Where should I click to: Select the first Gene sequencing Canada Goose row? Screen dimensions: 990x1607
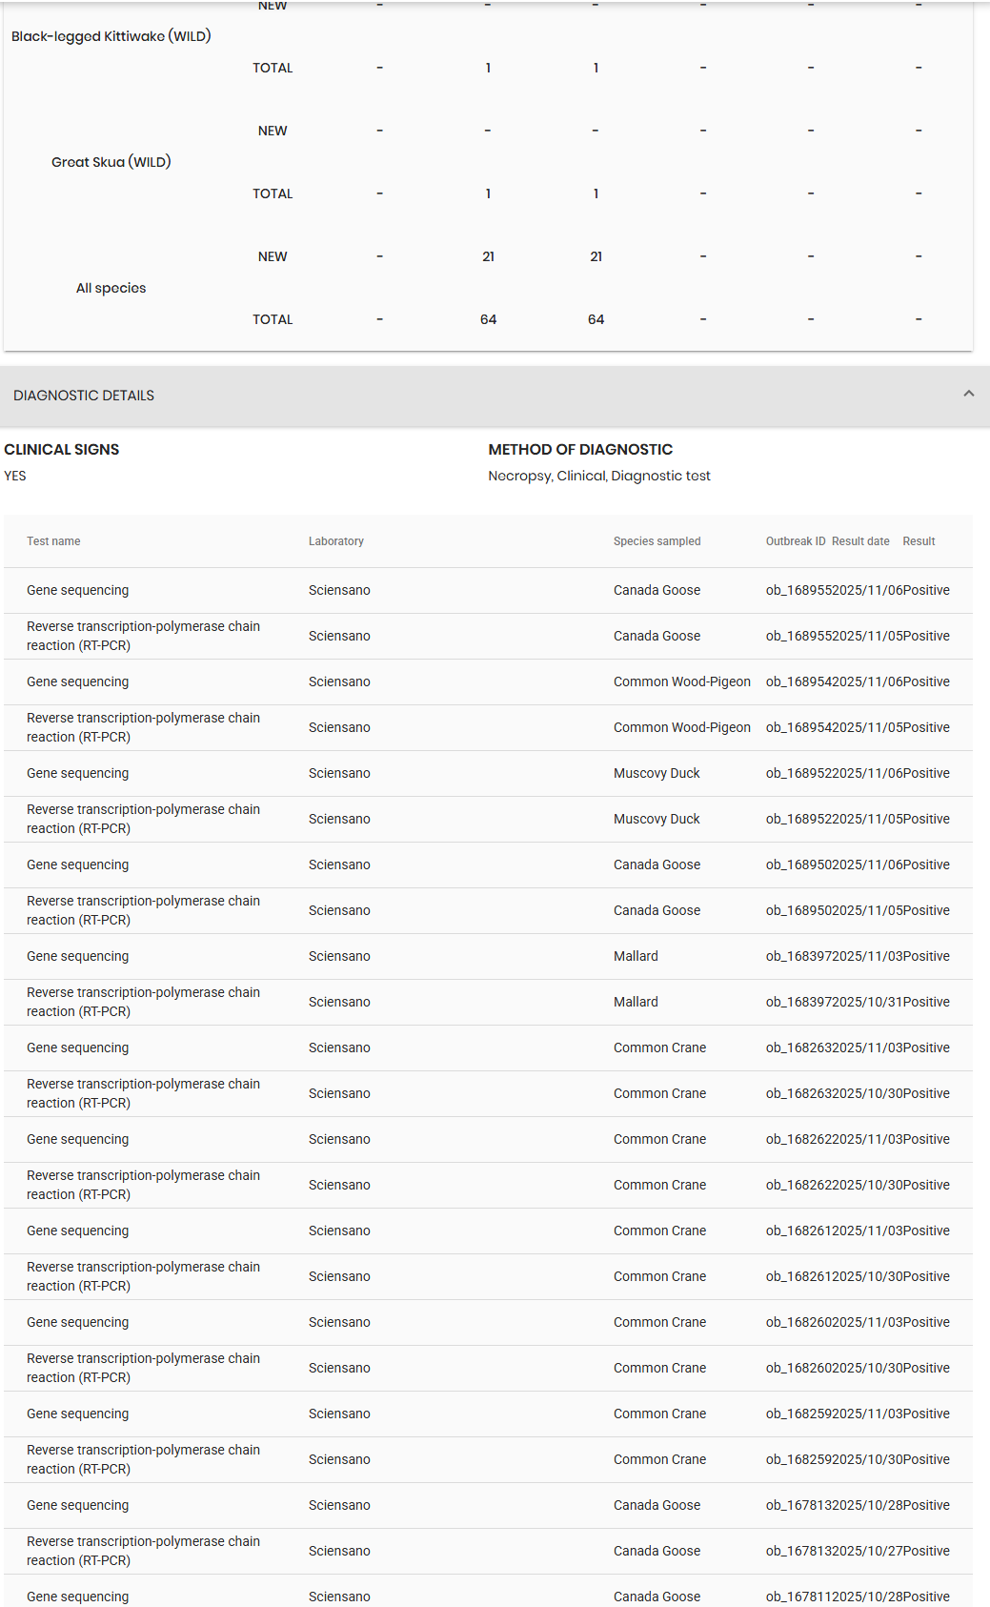click(488, 591)
